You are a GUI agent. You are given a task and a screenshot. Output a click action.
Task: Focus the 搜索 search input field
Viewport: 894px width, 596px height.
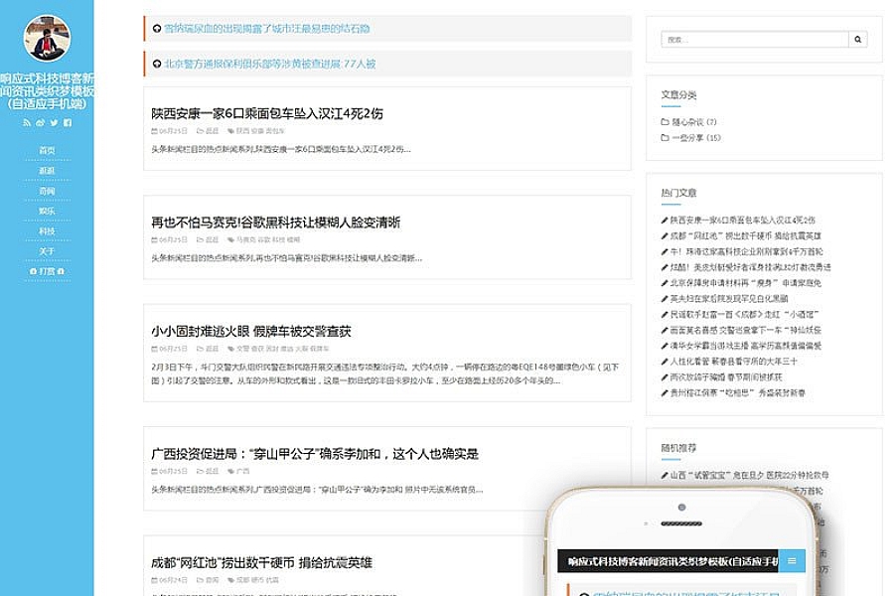(x=755, y=40)
